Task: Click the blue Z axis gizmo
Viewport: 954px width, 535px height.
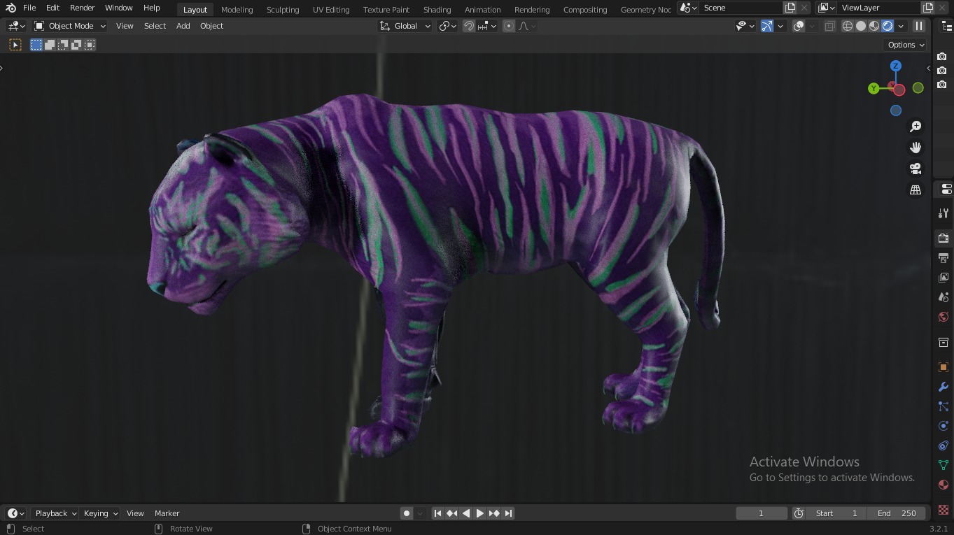Action: (x=896, y=66)
